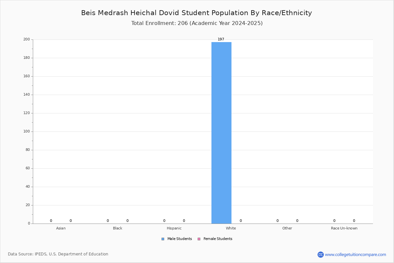The width and height of the screenshot is (394, 263).
Task: Click the IPEDS data source text
Action: [x=58, y=254]
